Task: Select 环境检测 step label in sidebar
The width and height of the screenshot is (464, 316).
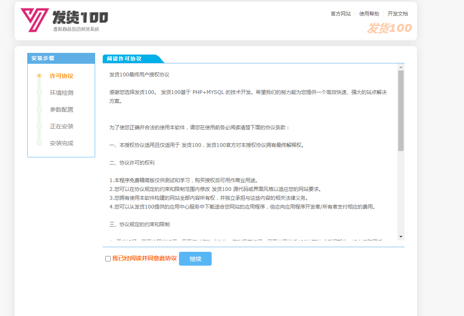Action: (62, 93)
